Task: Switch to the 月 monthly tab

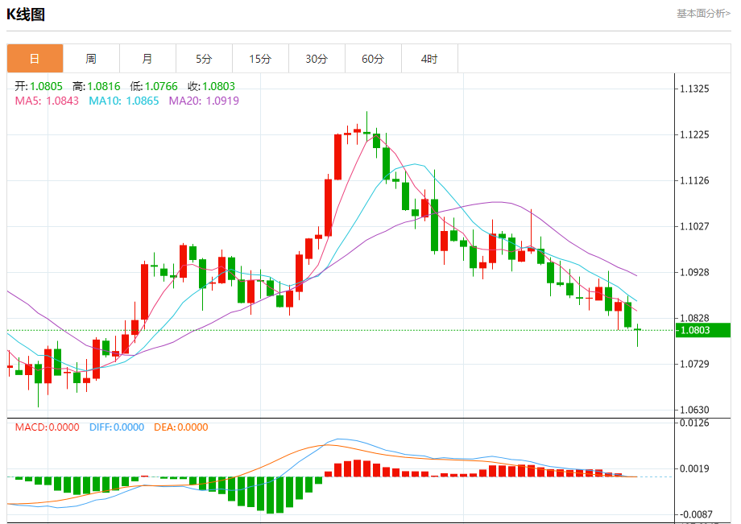Action: coord(147,59)
